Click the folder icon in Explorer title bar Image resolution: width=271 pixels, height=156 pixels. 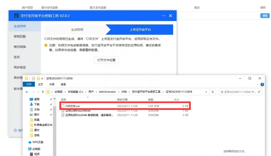(x=26, y=79)
